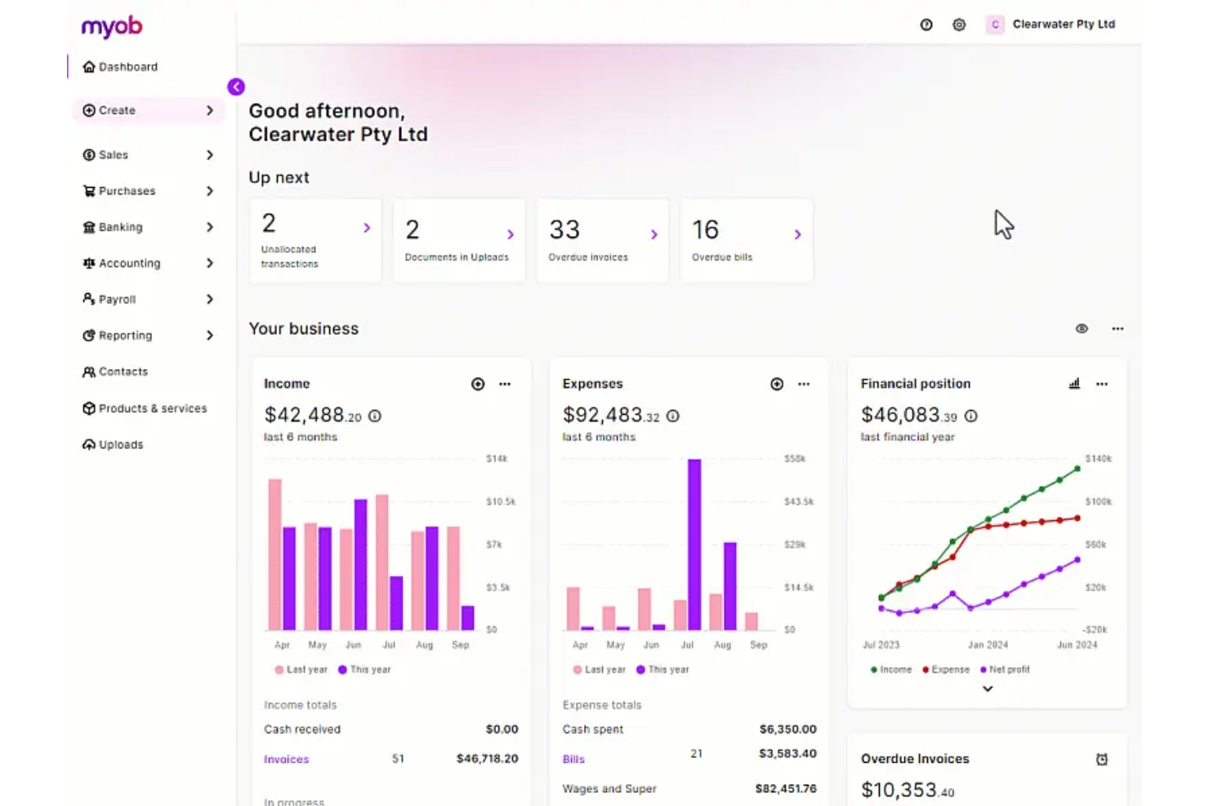
Task: Click the Create plus icon
Action: click(89, 110)
